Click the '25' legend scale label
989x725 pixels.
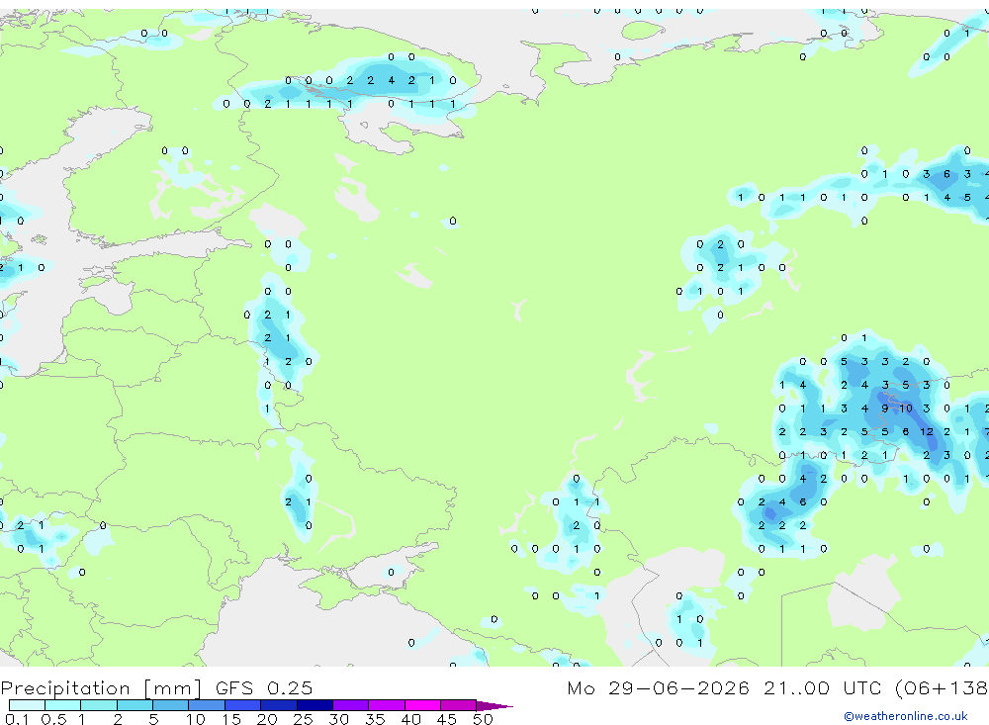[x=303, y=719]
